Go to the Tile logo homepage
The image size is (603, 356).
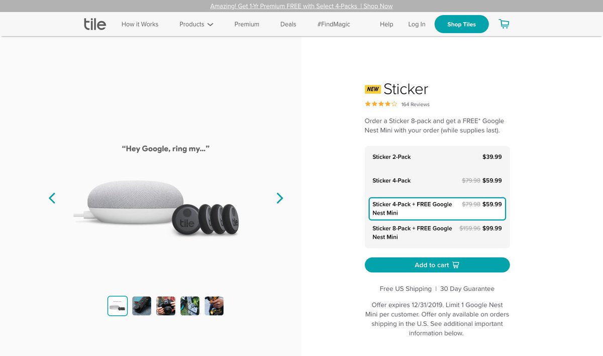(95, 24)
